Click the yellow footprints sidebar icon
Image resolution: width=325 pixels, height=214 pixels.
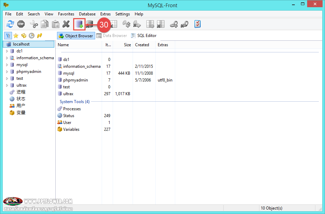[40, 36]
